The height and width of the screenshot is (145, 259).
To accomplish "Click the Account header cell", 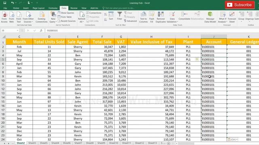I will click(214, 42).
